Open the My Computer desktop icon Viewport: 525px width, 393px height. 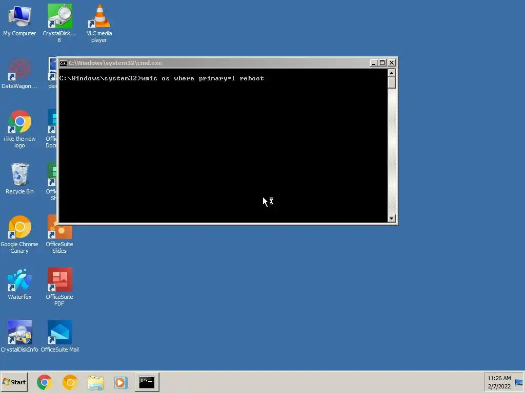(19, 20)
